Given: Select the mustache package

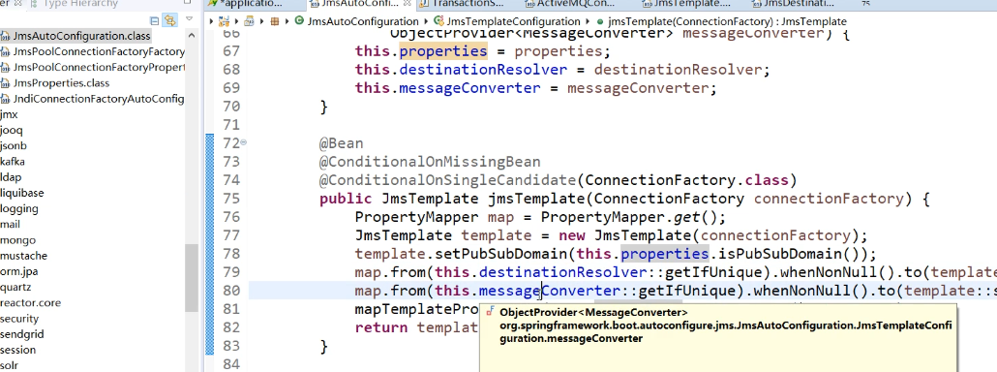Looking at the screenshot, I should pyautogui.click(x=23, y=256).
